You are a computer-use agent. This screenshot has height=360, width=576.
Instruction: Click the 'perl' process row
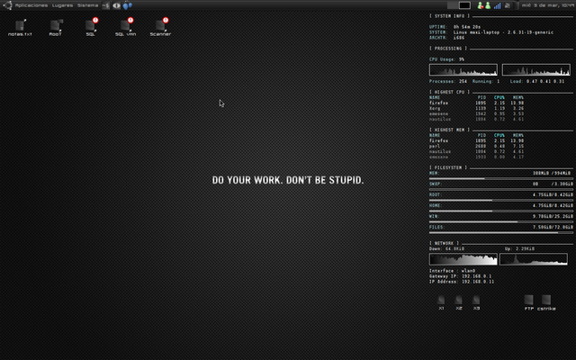[x=476, y=146]
